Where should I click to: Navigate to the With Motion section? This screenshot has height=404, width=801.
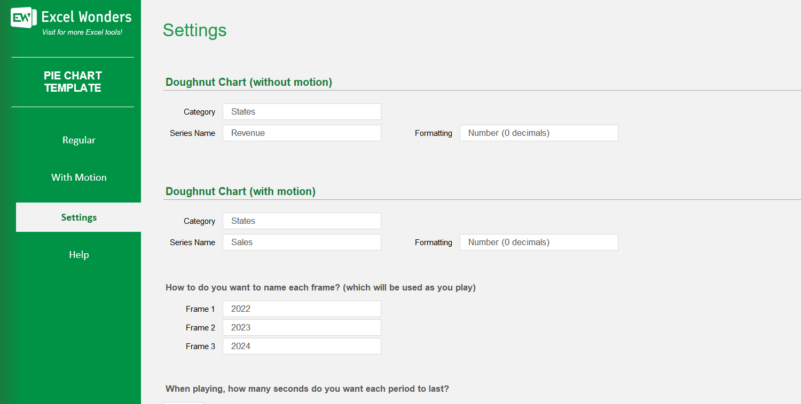pos(78,177)
